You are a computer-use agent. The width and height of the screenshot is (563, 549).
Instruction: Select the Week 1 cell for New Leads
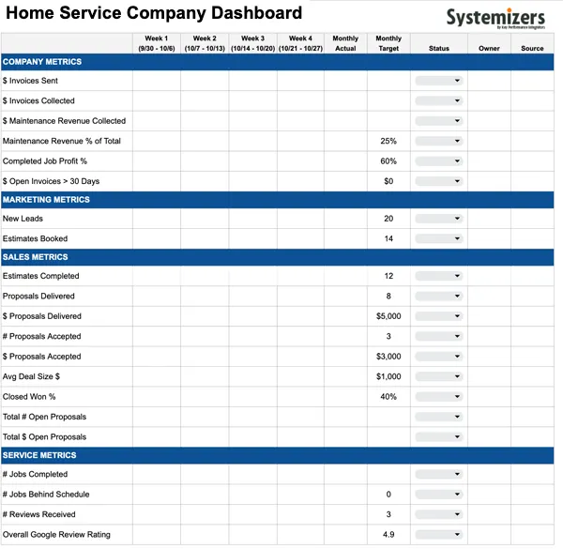point(157,219)
